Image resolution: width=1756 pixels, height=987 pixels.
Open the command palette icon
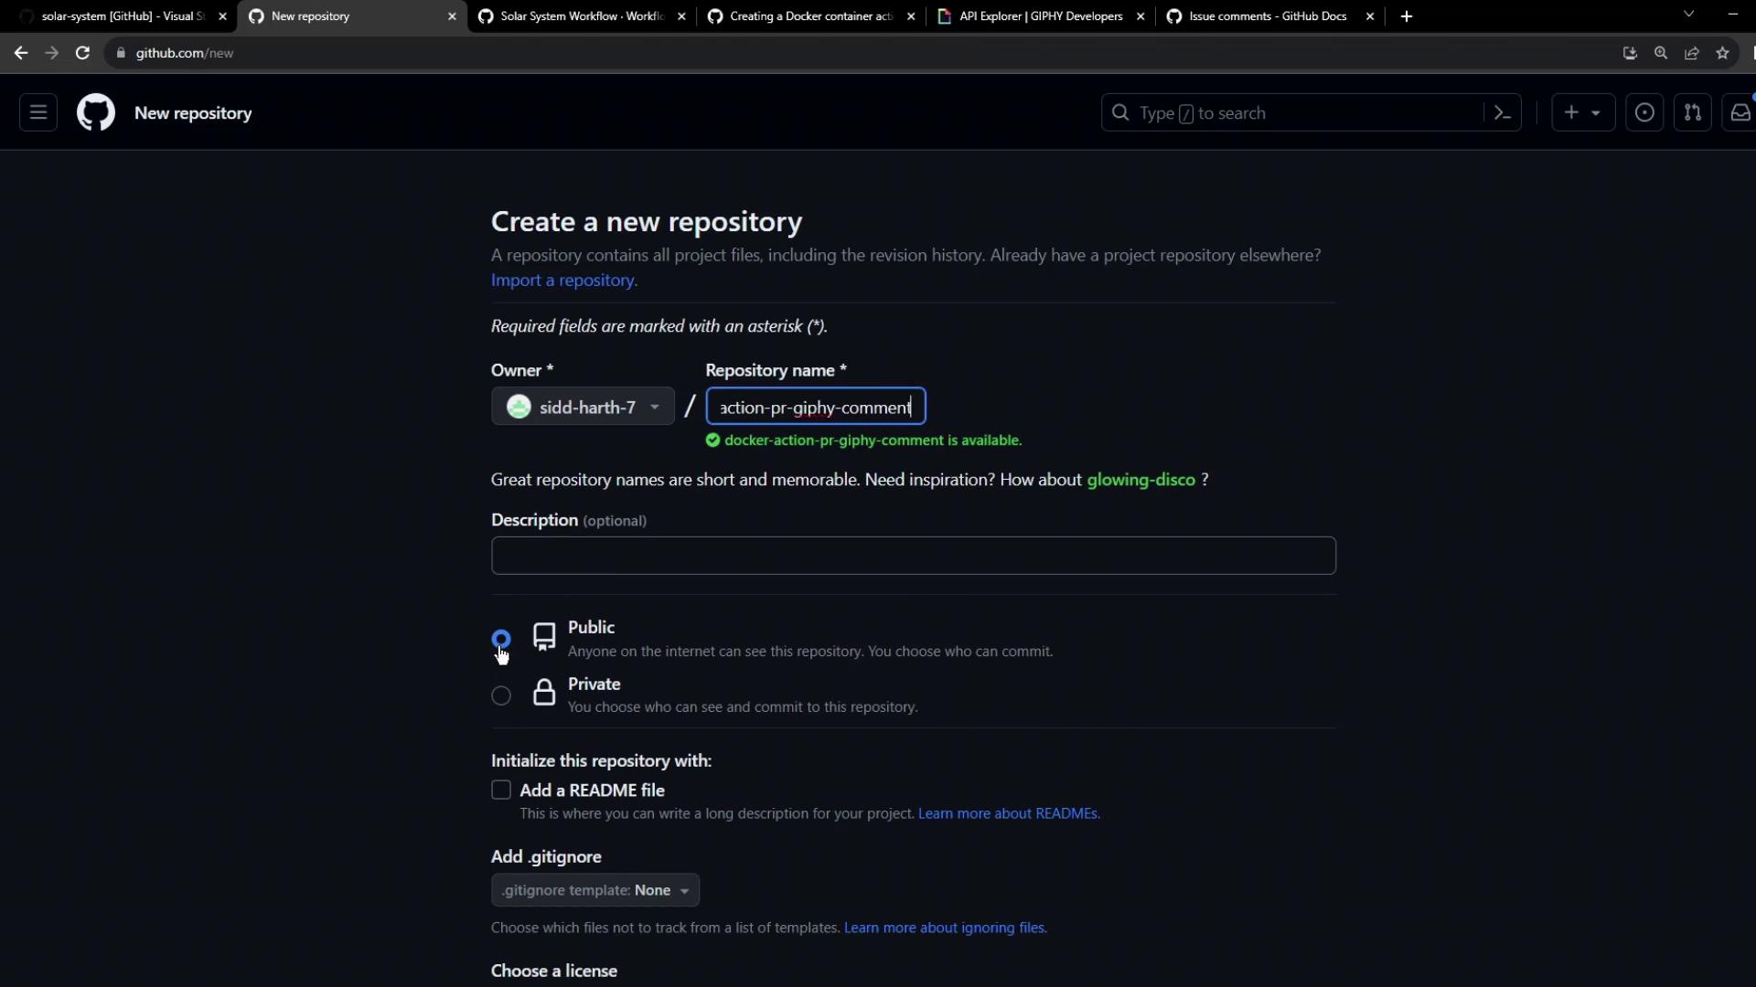coord(1502,112)
